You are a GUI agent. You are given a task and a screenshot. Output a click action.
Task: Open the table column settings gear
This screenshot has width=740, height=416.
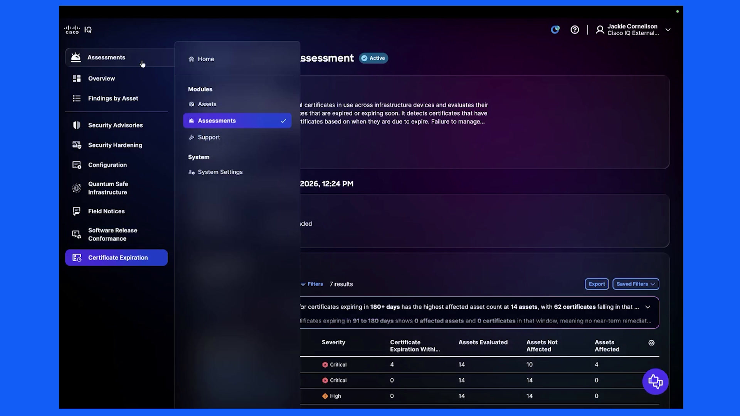[x=651, y=343]
